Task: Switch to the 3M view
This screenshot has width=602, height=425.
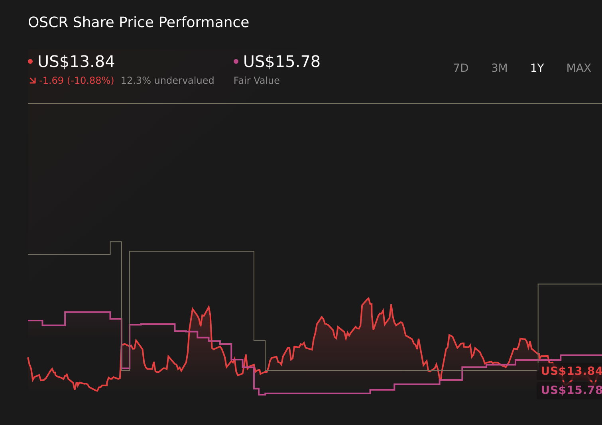Action: pos(499,68)
